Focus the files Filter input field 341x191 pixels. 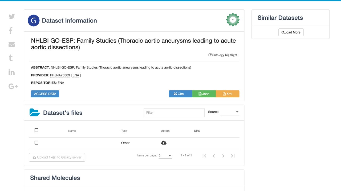pyautogui.click(x=174, y=112)
